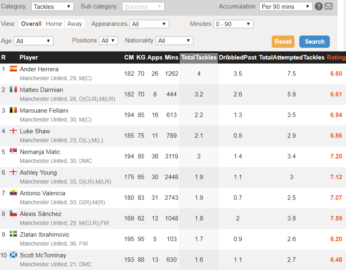346x270 pixels.
Task: Open the Age filter dropdown
Action: pyautogui.click(x=34, y=41)
